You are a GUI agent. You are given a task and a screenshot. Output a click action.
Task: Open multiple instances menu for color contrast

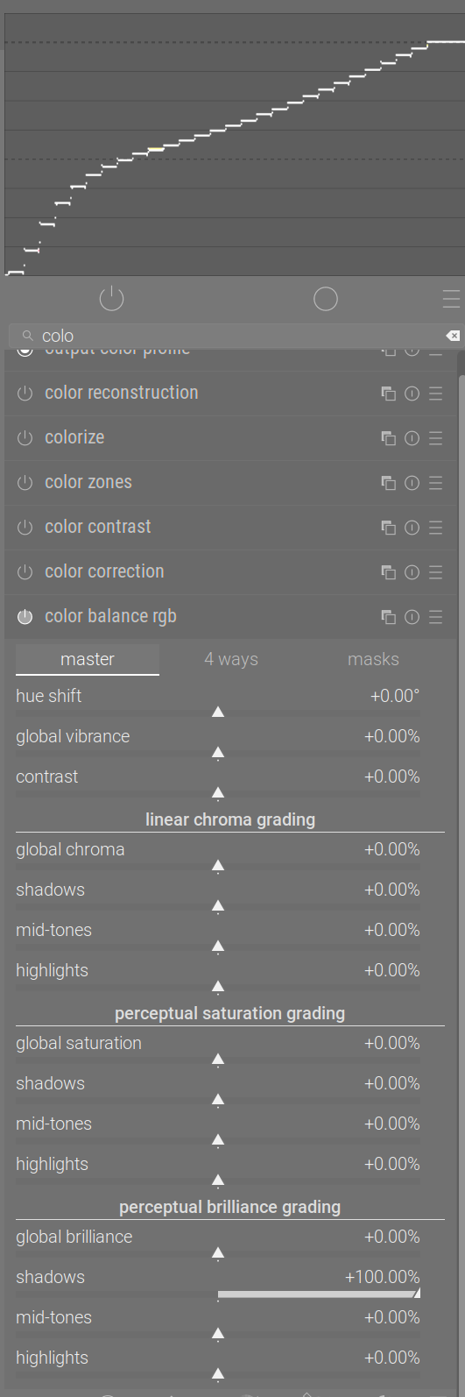pyautogui.click(x=388, y=528)
